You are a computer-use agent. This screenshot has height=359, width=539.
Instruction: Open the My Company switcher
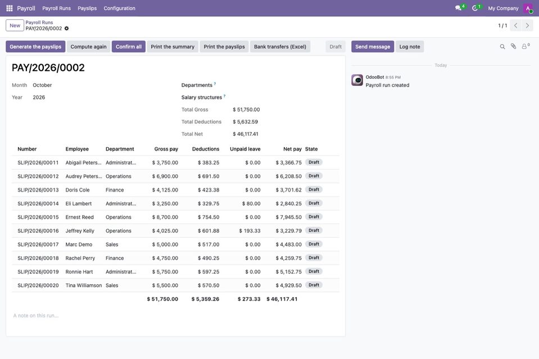click(x=503, y=8)
